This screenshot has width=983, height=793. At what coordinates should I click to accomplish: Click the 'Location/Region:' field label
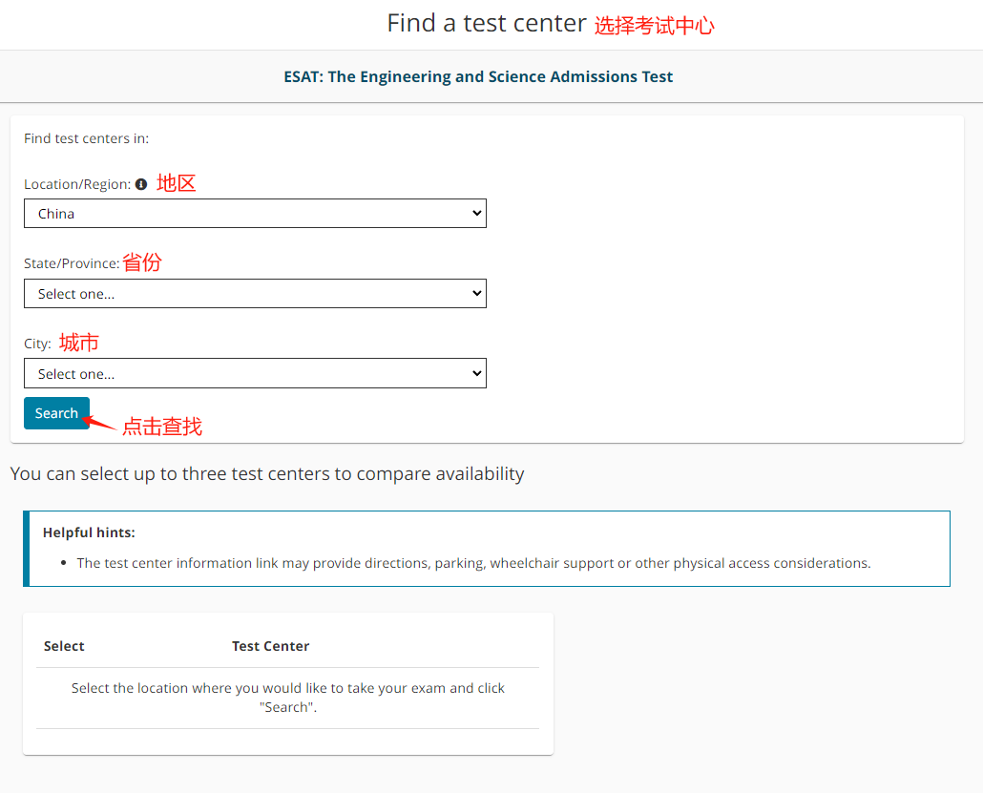[76, 184]
